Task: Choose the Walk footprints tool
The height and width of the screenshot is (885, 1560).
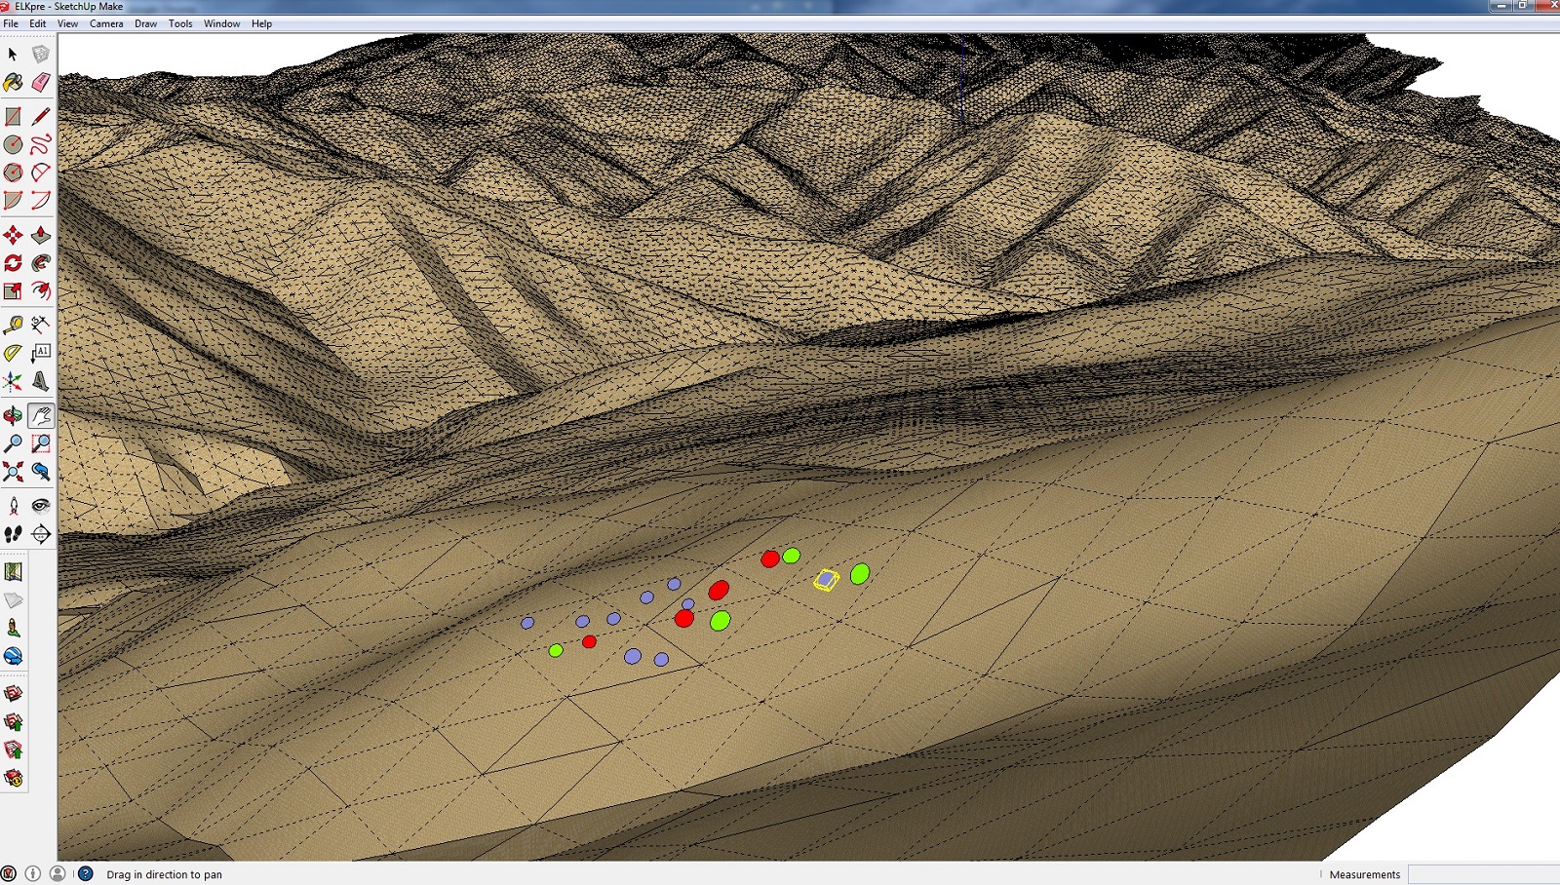Action: (13, 534)
